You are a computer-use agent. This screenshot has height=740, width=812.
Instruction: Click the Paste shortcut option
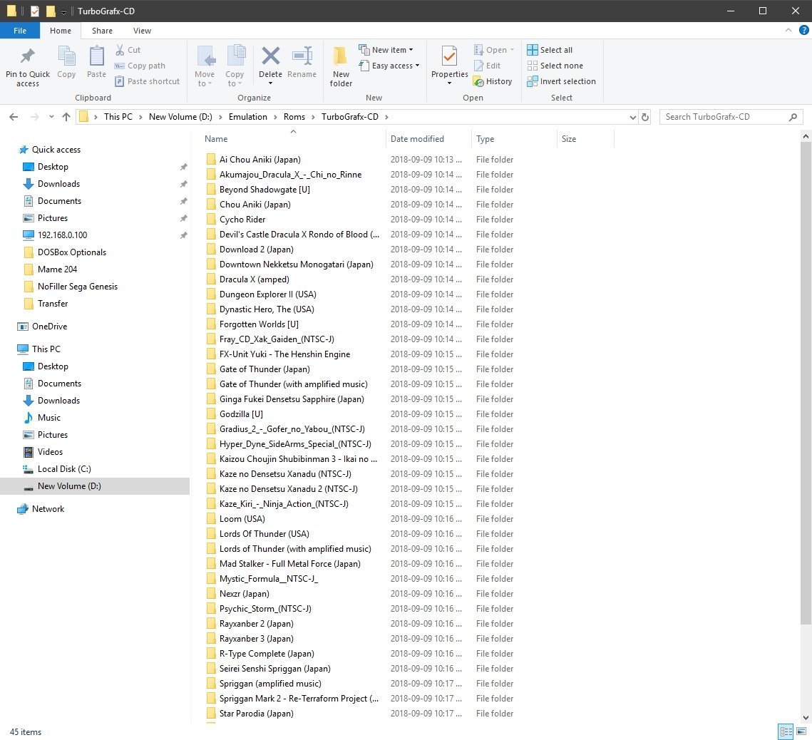(x=147, y=81)
